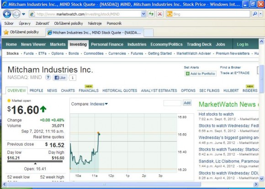This screenshot has height=189, width=265.
Task: Click the Log In link
Action: click(242, 44)
